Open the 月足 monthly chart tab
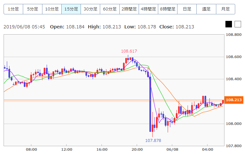Viewport: 245px width, 154px height. (225, 9)
